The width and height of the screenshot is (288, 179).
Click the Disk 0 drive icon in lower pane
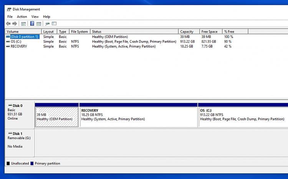click(x=10, y=105)
